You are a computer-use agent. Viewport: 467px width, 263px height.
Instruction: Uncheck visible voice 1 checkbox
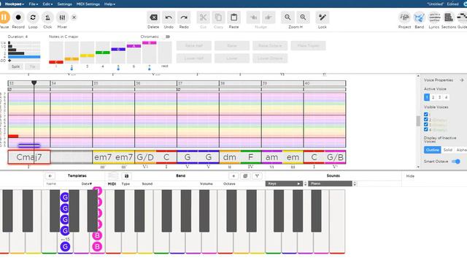[426, 115]
